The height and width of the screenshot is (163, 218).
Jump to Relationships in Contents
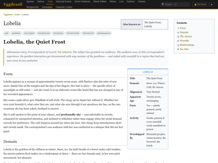(187, 45)
